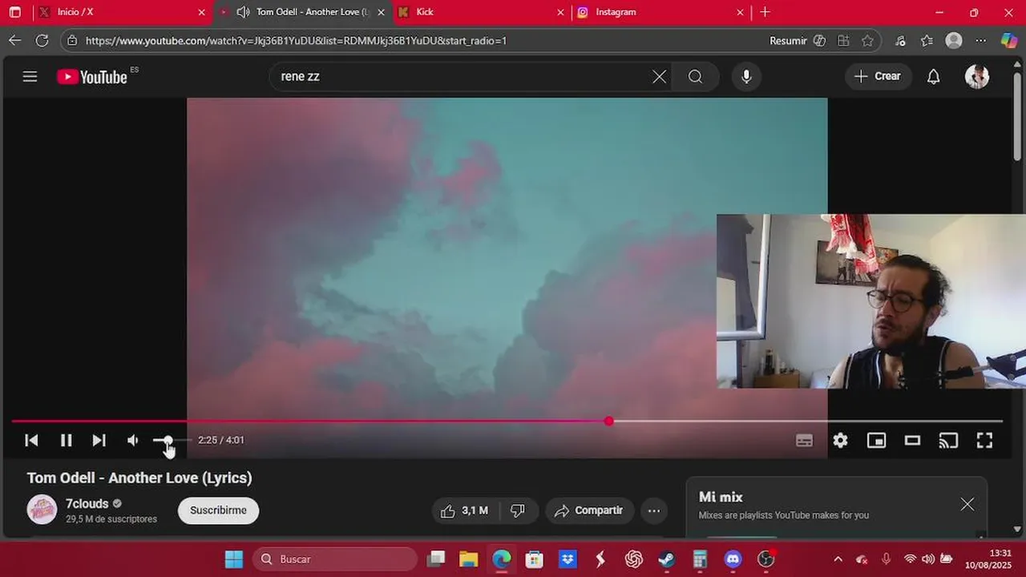The image size is (1026, 577).
Task: Subscribe with the Suscribirme button
Action: (x=218, y=510)
